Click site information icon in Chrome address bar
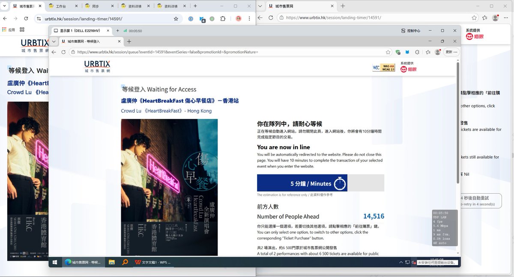Viewport: 514px width, 277px height. point(39,19)
